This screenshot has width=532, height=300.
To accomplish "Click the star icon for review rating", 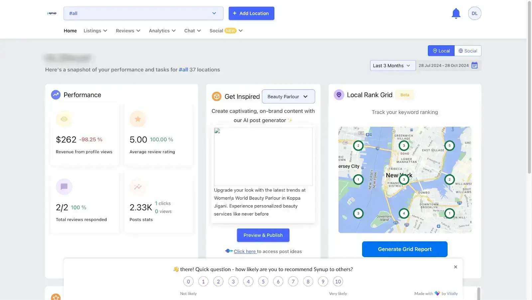I will (x=138, y=119).
